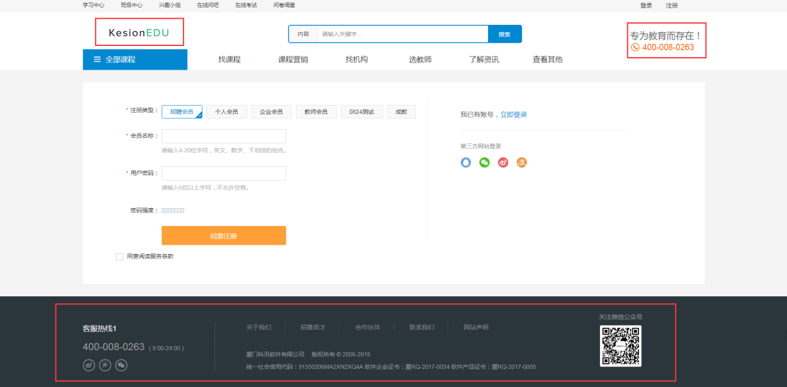Expand the 全部课程 category menu

click(135, 60)
